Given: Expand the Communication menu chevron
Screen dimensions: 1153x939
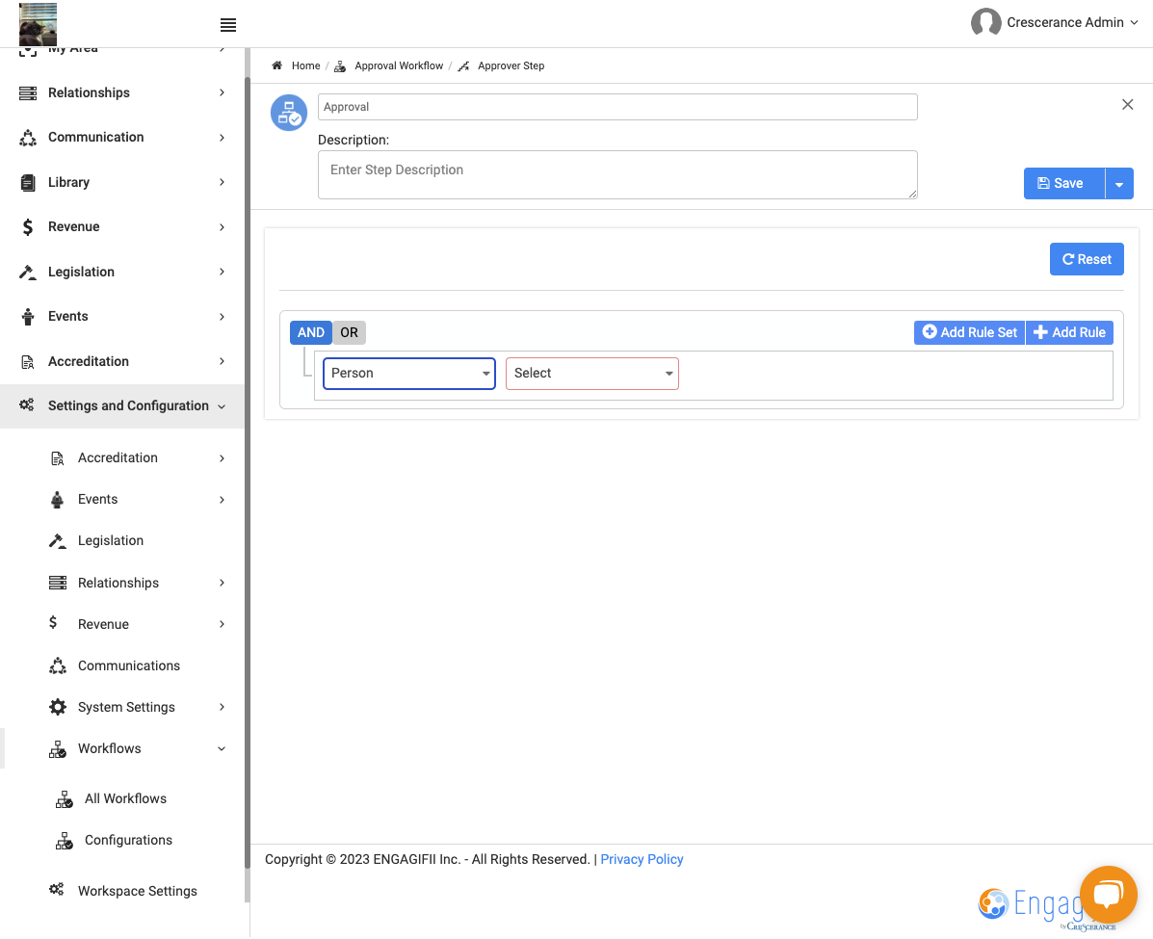Looking at the screenshot, I should (x=223, y=138).
